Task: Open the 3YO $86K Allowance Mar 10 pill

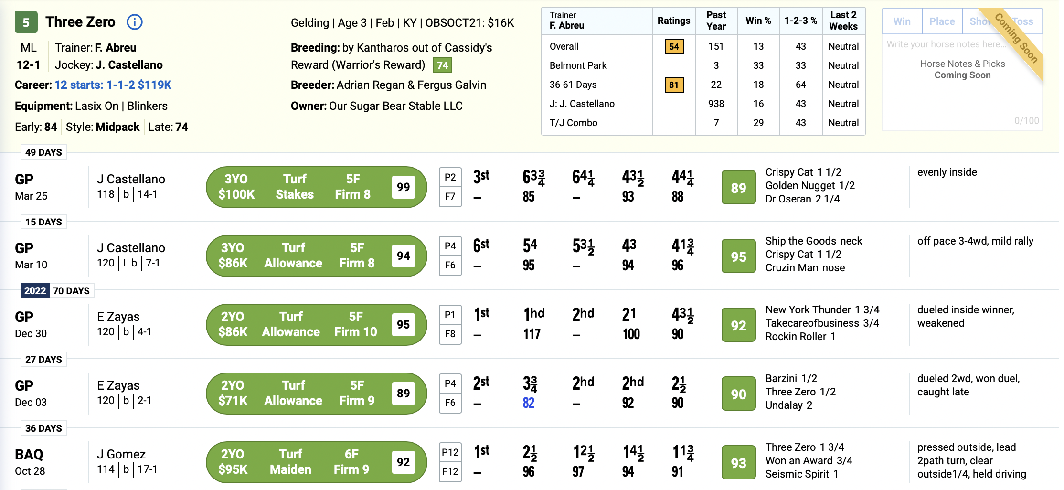Action: tap(316, 256)
